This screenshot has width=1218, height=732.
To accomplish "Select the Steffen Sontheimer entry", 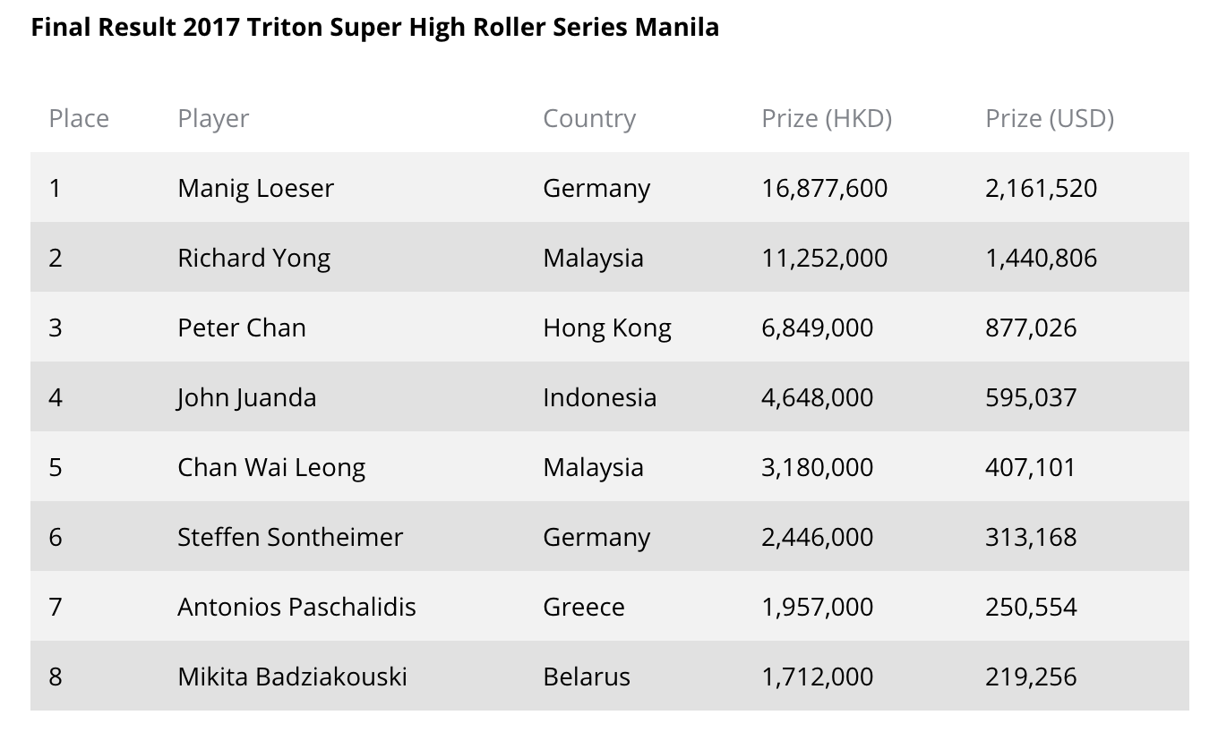I will pos(290,537).
